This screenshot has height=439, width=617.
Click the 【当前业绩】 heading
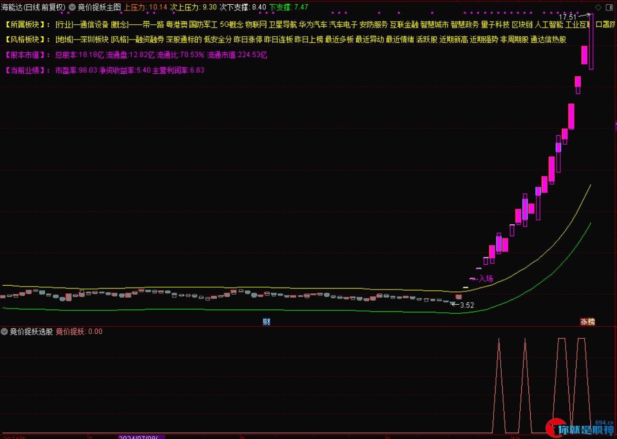pyautogui.click(x=28, y=70)
